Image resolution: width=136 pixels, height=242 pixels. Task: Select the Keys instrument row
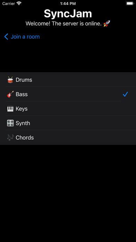click(x=68, y=108)
